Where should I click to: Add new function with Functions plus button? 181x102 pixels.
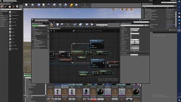(48, 31)
